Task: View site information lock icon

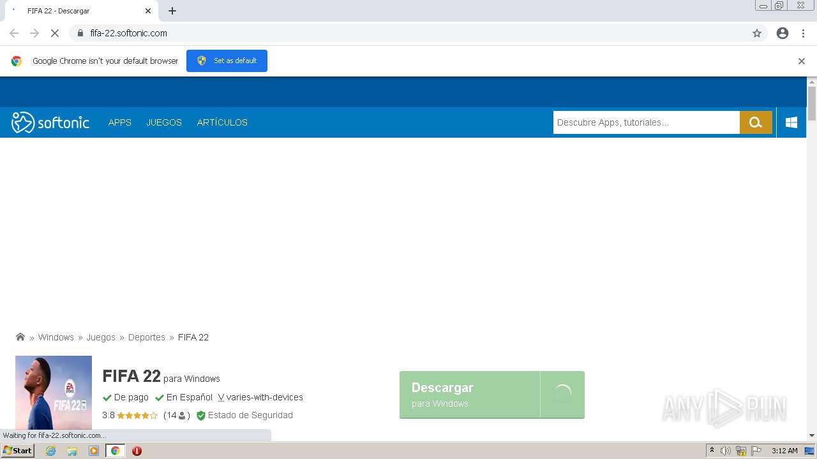Action: (80, 33)
